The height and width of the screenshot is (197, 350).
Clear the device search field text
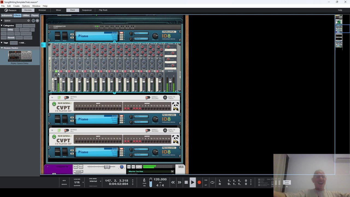(x=28, y=21)
